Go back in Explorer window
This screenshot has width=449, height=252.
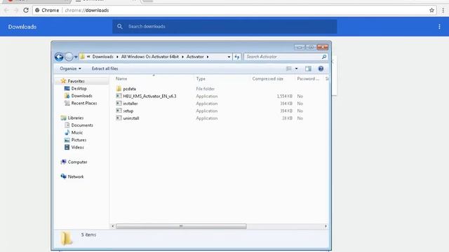59,57
